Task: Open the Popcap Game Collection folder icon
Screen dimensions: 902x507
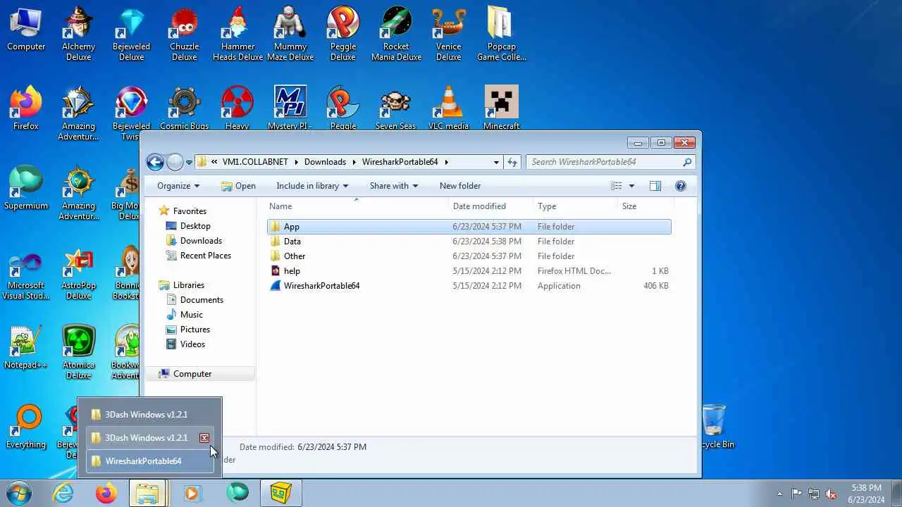Action: 501,33
